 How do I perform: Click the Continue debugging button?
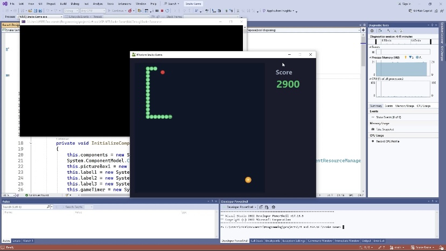click(117, 11)
